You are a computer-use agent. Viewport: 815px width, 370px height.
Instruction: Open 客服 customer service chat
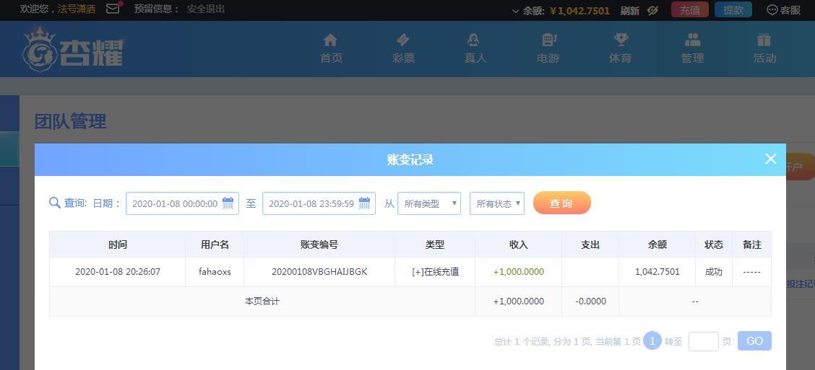784,10
